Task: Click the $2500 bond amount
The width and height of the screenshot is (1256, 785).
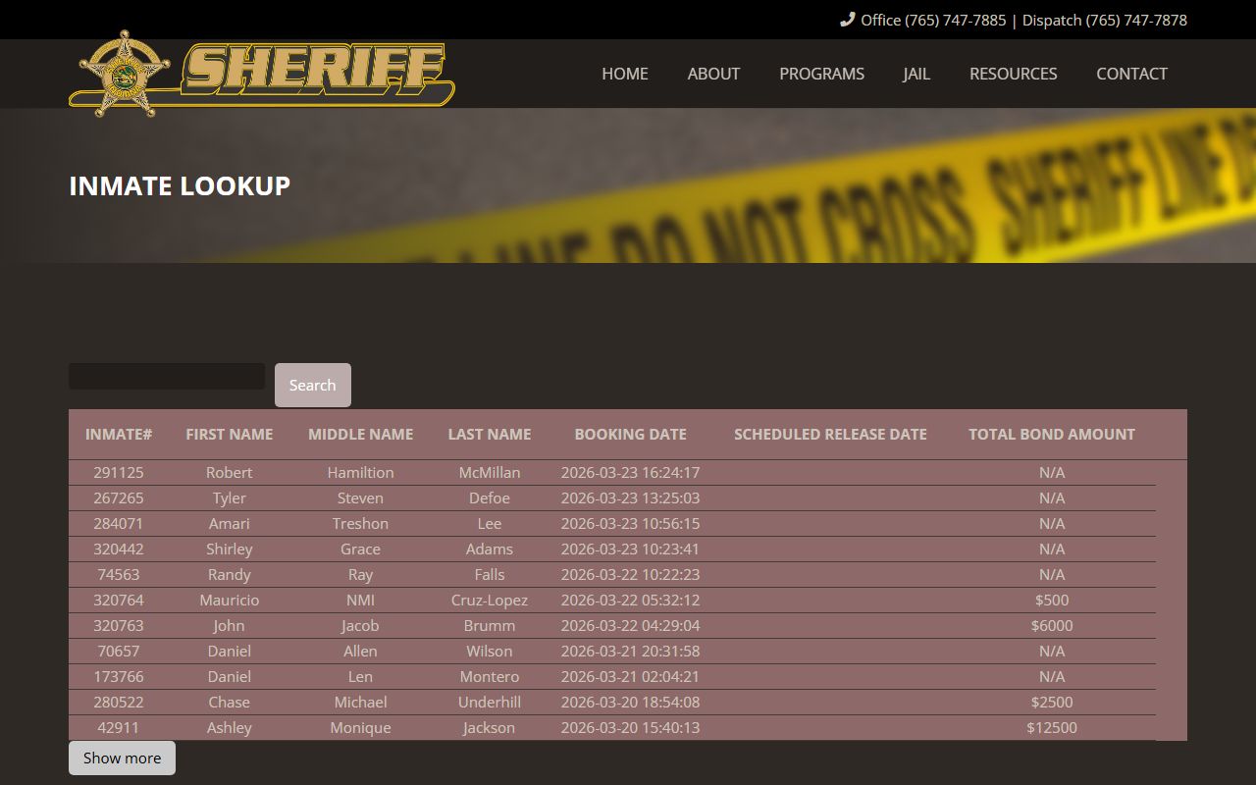Action: pos(1052,702)
